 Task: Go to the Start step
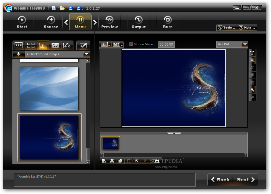click(x=22, y=22)
